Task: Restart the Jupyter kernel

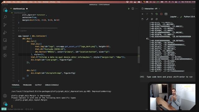Action: click(157, 14)
